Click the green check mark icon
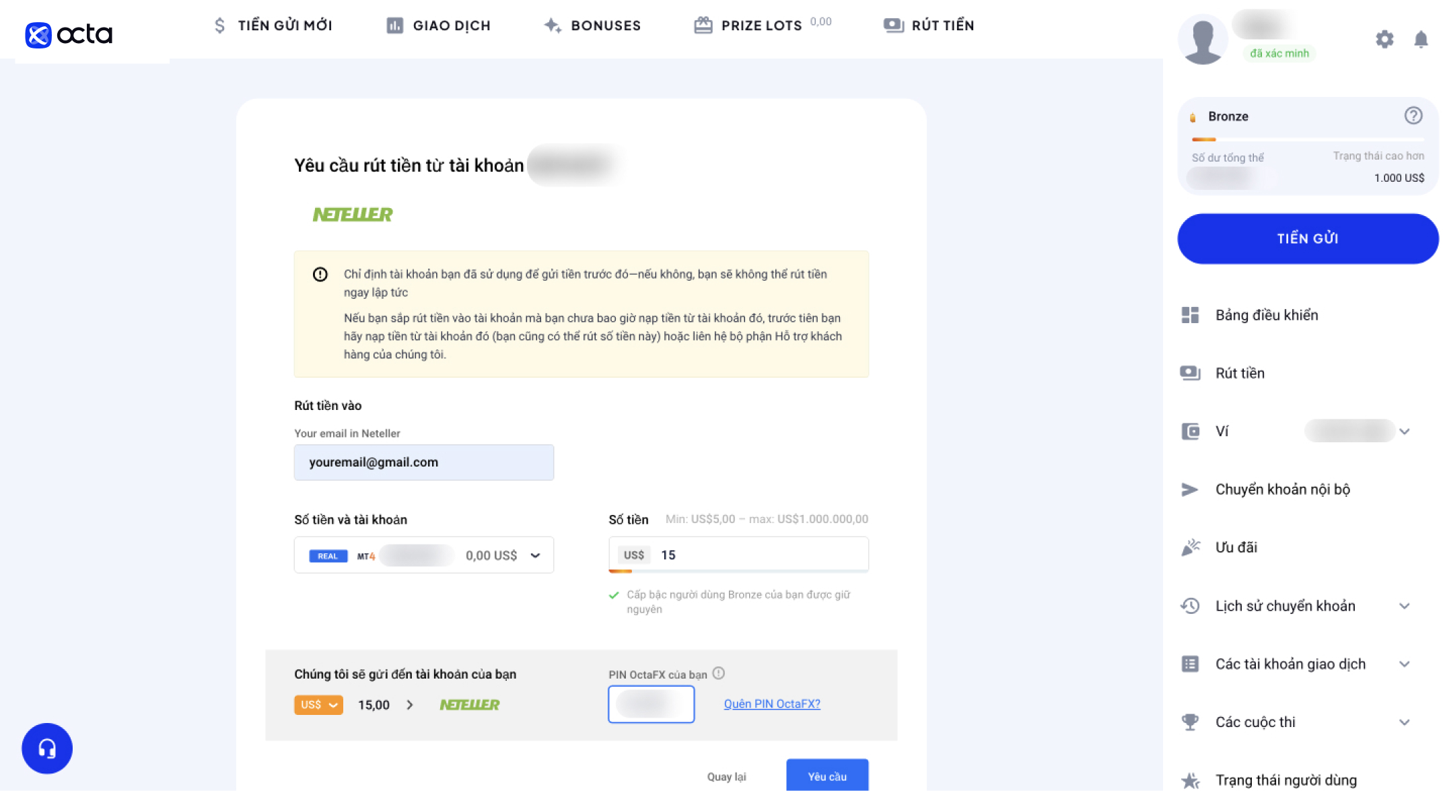Image resolution: width=1443 pixels, height=791 pixels. [614, 595]
